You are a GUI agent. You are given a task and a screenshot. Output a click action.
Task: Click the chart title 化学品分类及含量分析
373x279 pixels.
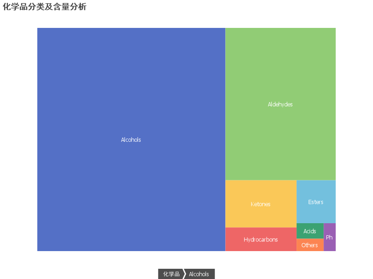[44, 7]
